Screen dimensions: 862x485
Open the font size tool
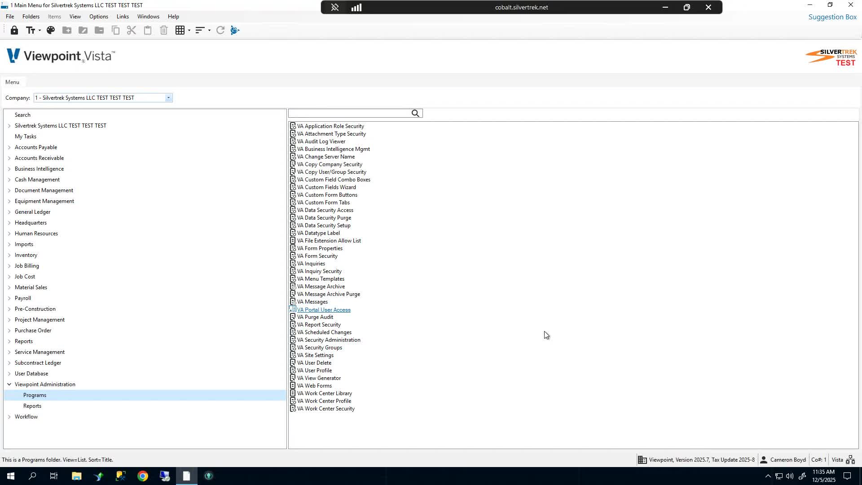[31, 31]
